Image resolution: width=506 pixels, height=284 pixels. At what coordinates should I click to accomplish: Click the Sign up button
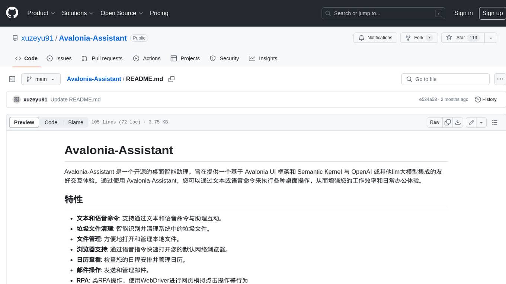pyautogui.click(x=492, y=13)
